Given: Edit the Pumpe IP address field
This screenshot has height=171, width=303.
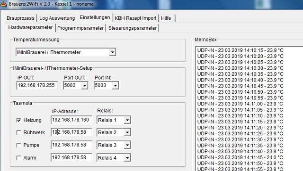Looking at the screenshot, I should point(71,145).
